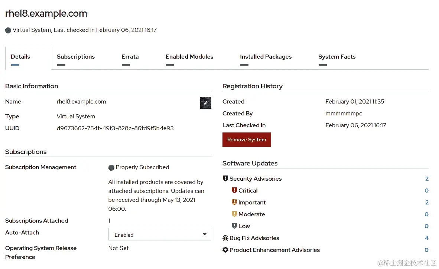This screenshot has height=269, width=439.
Task: Click the Properly Subscribed status circle
Action: tap(111, 167)
